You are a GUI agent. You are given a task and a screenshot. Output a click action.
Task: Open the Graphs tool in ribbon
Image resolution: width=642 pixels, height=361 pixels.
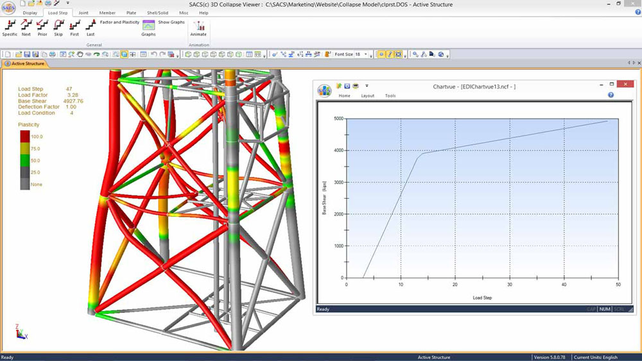[148, 28]
